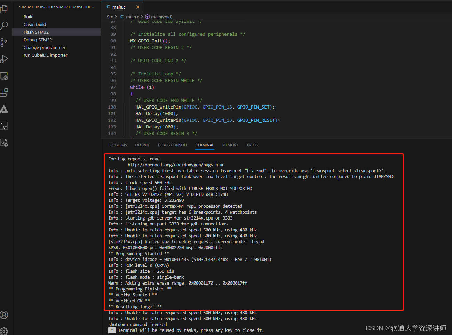Select Change programmer
This screenshot has height=335, width=452.
pos(56,47)
